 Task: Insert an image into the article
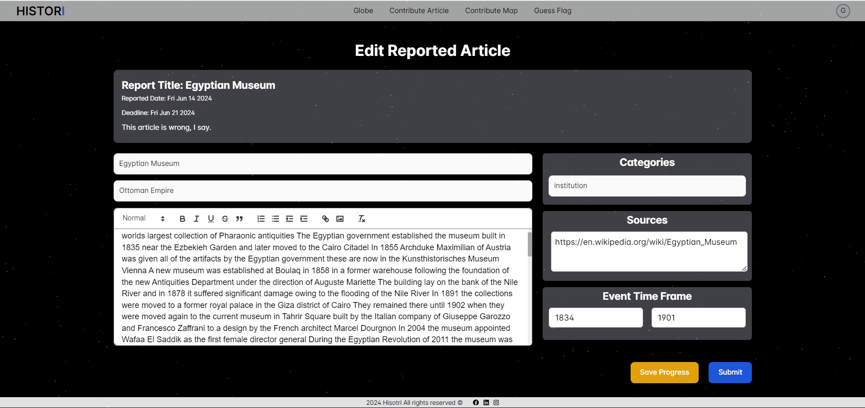[x=340, y=219]
